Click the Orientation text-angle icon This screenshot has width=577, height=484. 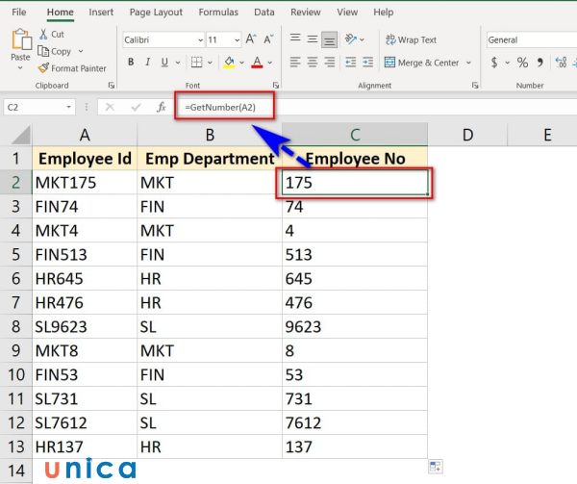[x=351, y=39]
